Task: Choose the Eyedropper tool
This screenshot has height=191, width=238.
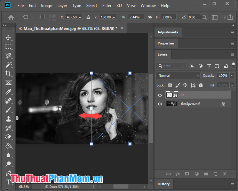Action: (8, 92)
